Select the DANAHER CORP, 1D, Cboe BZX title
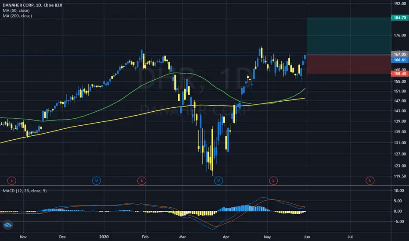 32,5
